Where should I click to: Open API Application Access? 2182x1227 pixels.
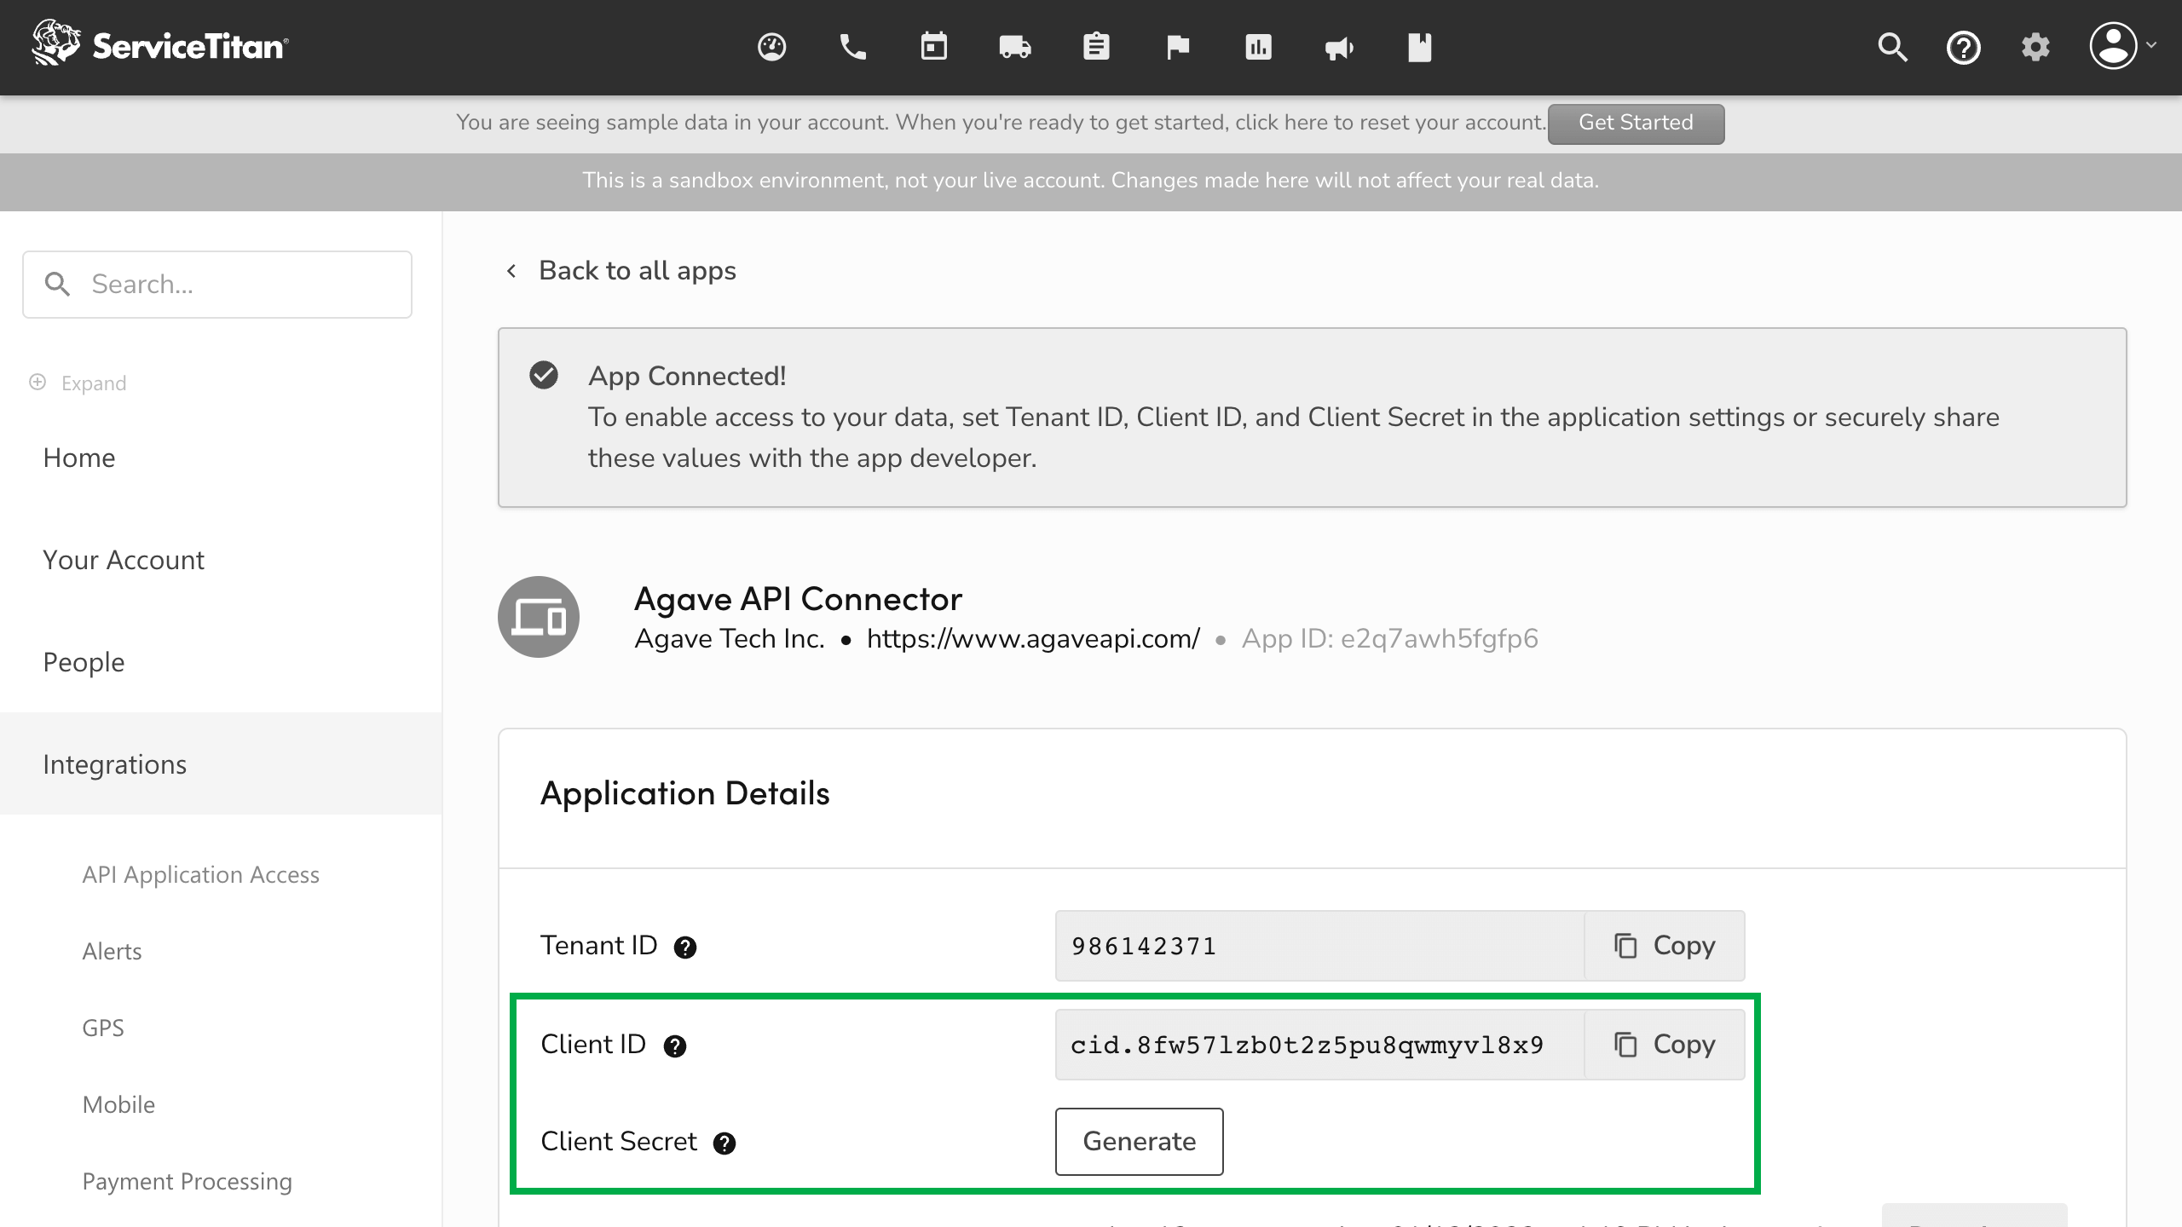[x=201, y=874]
